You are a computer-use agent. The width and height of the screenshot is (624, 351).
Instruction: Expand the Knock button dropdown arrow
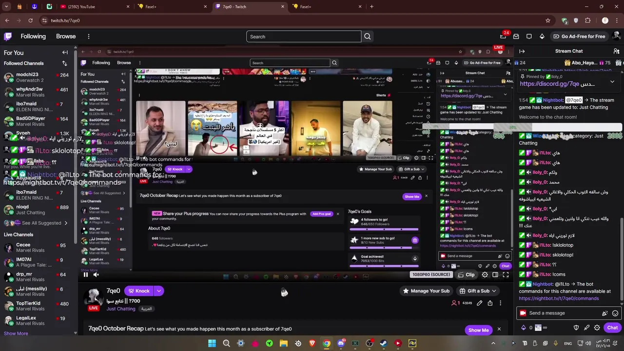point(159,291)
